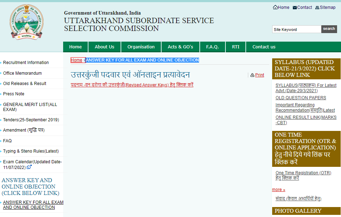The width and height of the screenshot is (341, 217).
Task: Open the About Us menu item
Action: pyautogui.click(x=105, y=47)
